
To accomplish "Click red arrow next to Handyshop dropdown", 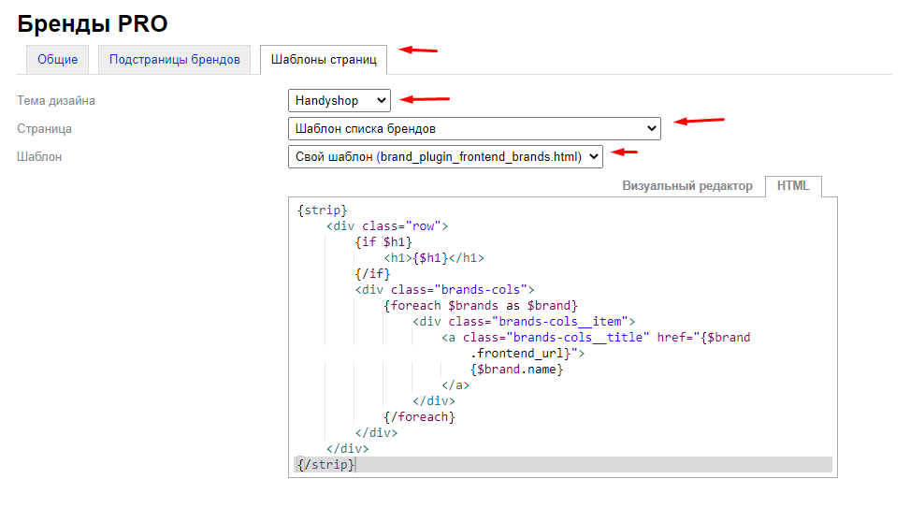I will 426,98.
